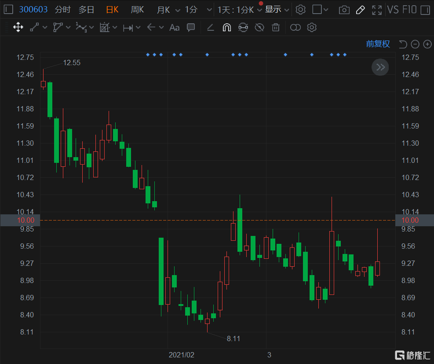Select the eraser angle tool

click(210, 27)
